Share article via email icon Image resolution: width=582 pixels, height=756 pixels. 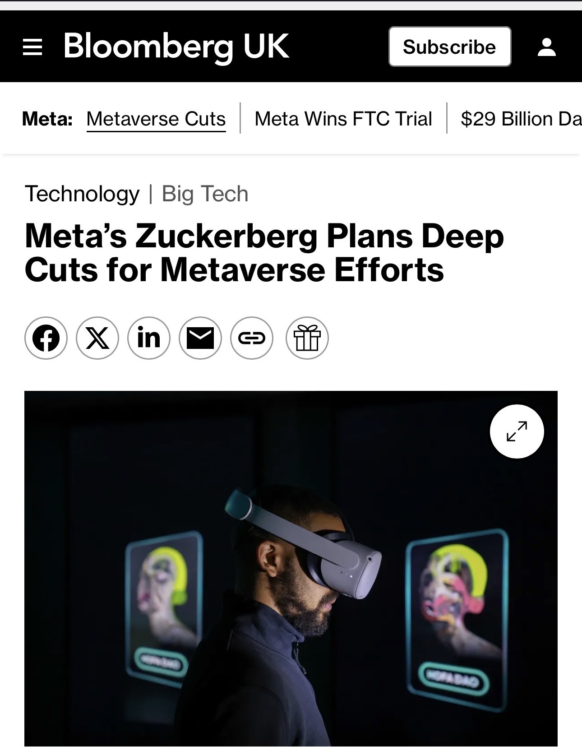[200, 338]
